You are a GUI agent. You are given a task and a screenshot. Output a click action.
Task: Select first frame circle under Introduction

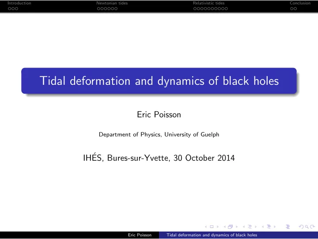[x=9, y=9]
